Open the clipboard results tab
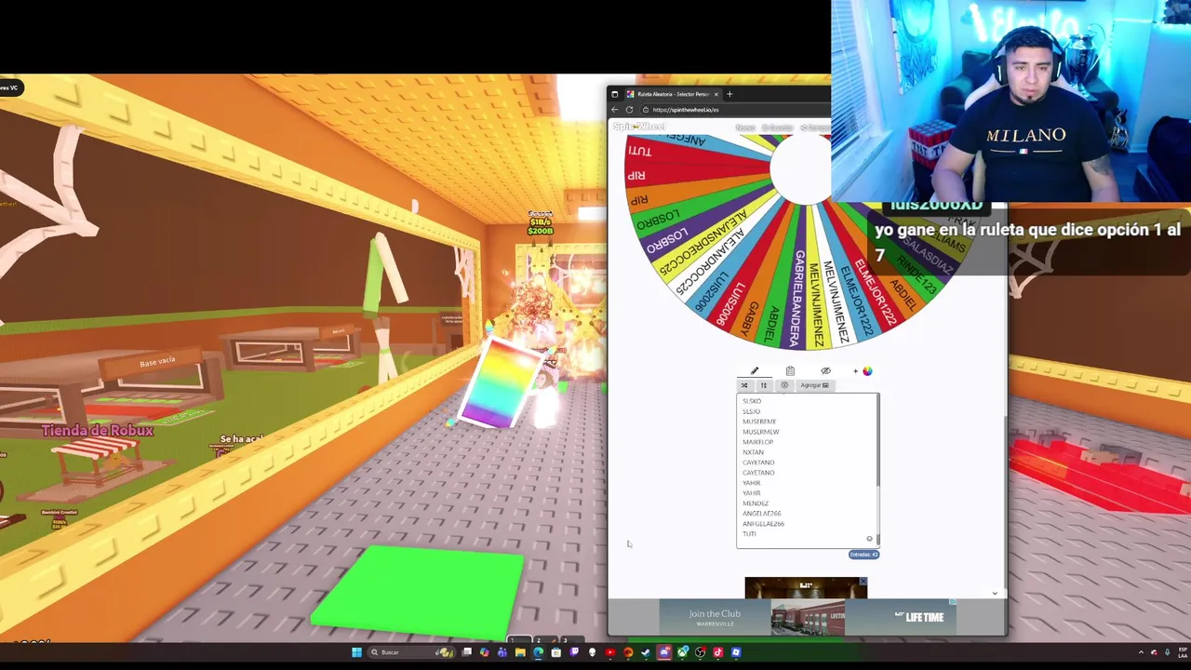This screenshot has height=670, width=1191. pos(790,371)
